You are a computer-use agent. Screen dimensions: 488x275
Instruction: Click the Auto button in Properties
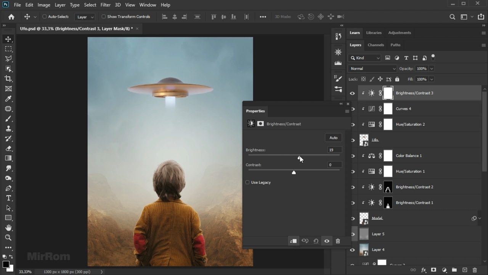tap(333, 138)
